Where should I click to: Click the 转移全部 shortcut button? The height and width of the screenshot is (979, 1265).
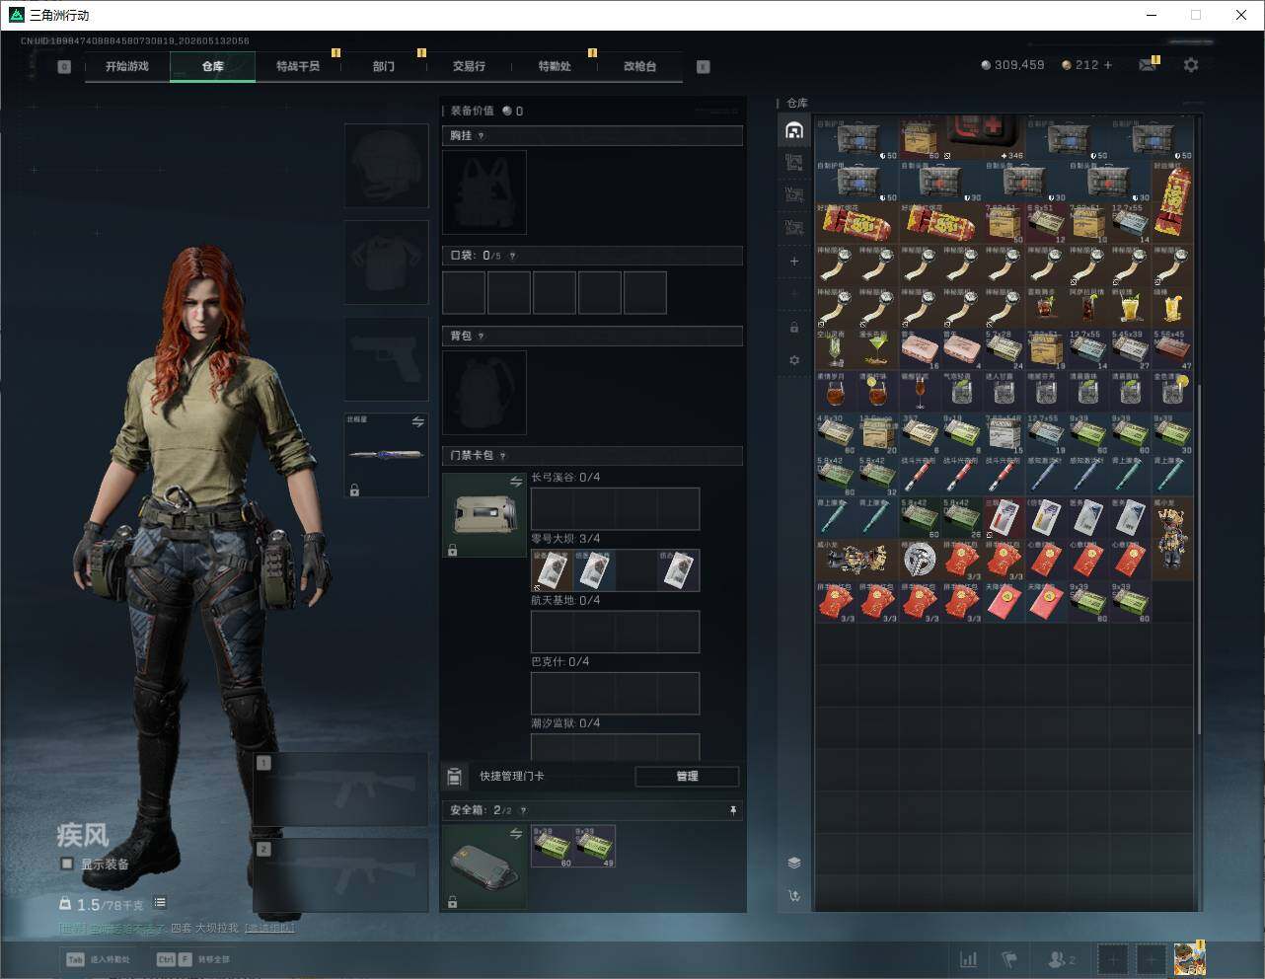[x=193, y=959]
